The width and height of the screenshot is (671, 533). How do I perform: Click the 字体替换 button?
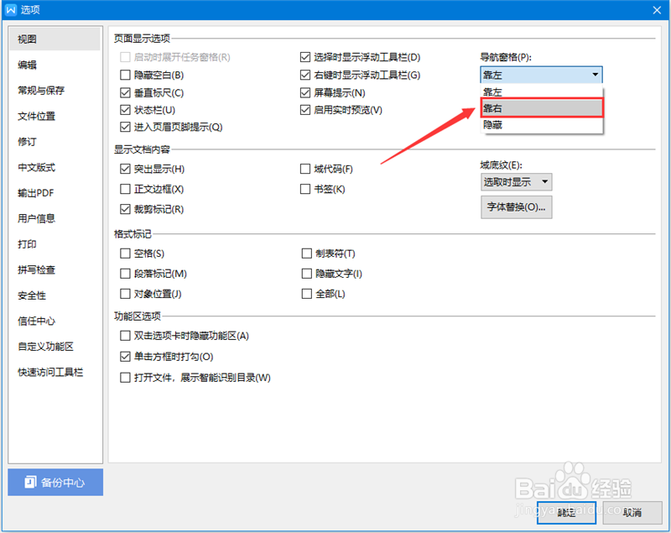[517, 208]
